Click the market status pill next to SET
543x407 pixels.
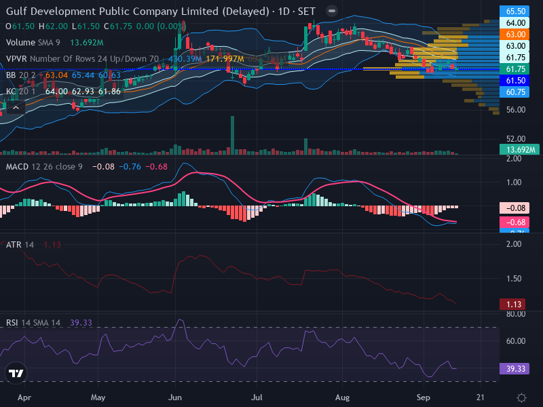[x=332, y=11]
